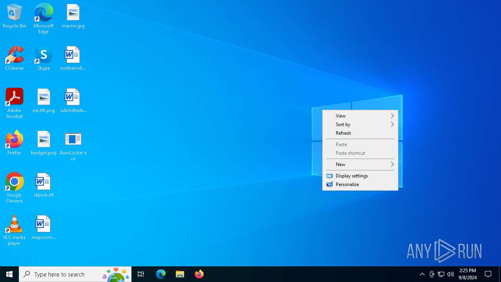Select the Skype desktop shortcut
This screenshot has width=501, height=282.
point(43,59)
